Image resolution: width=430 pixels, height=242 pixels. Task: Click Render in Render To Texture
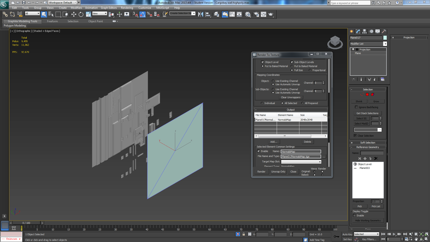(261, 172)
